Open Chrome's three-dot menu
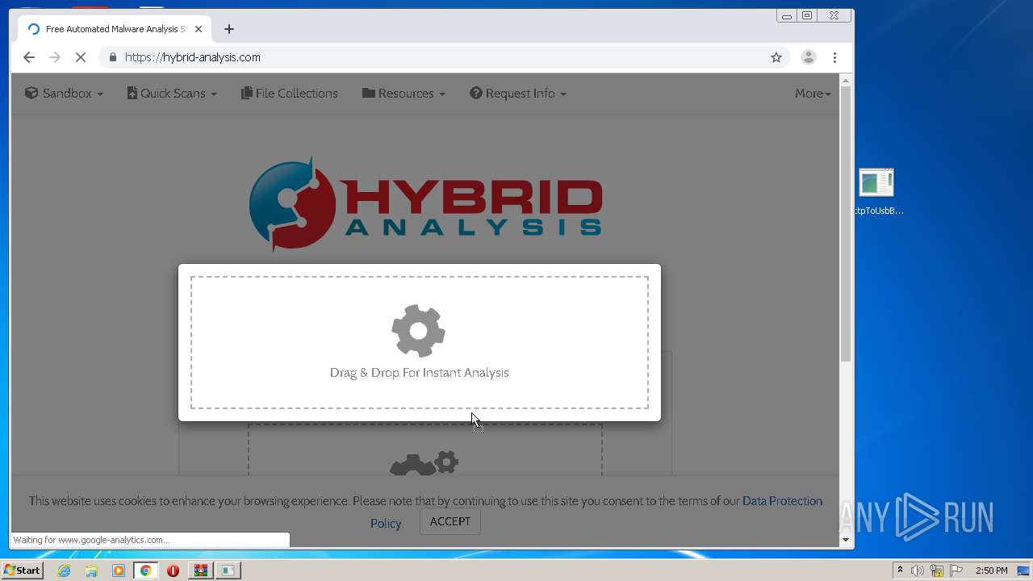The width and height of the screenshot is (1033, 581). (834, 57)
